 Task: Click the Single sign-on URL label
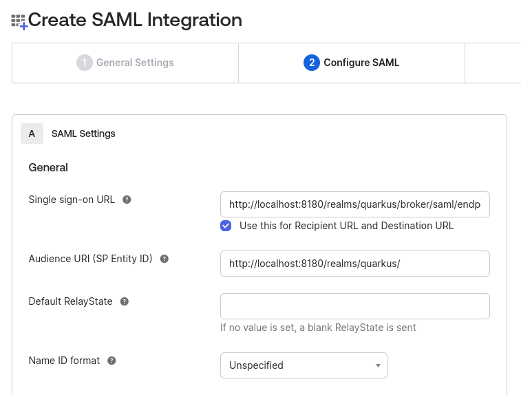(72, 200)
